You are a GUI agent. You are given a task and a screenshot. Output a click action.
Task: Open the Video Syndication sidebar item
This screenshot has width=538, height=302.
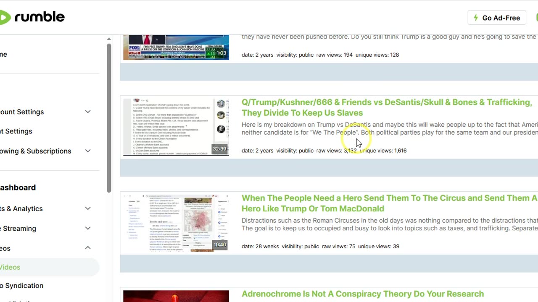(x=22, y=286)
